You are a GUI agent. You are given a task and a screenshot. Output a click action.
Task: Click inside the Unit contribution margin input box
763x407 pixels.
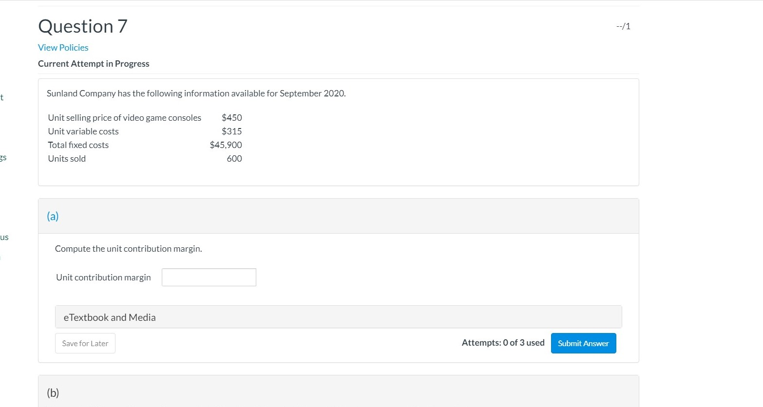[x=209, y=277]
